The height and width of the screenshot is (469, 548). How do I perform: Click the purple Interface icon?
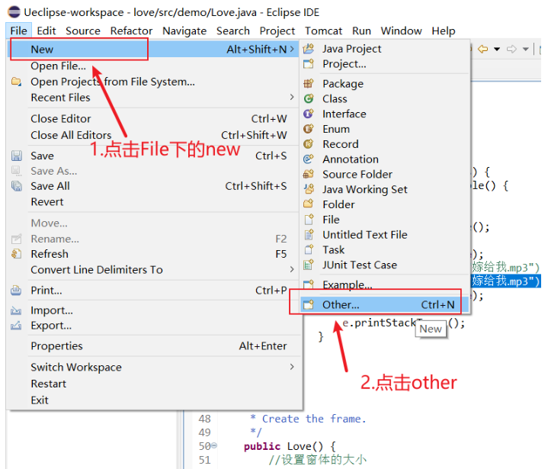point(308,114)
